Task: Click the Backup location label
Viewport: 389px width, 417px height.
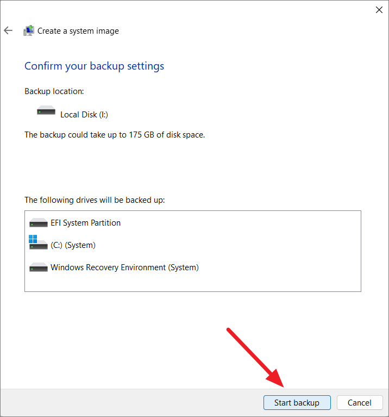Action: click(54, 91)
